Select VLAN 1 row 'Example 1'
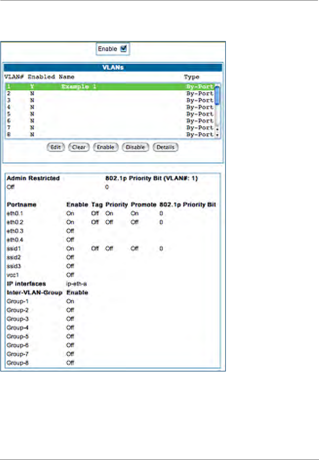Screen dimensions: 319x460 point(110,86)
